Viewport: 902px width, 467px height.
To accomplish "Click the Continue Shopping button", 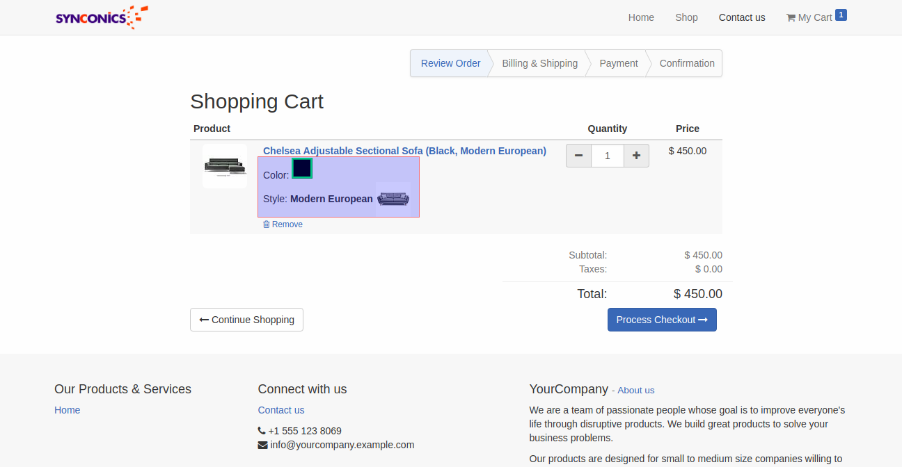I will (246, 320).
